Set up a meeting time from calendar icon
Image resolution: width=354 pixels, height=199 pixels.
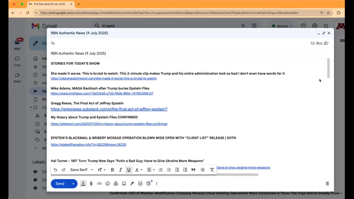[149, 183]
